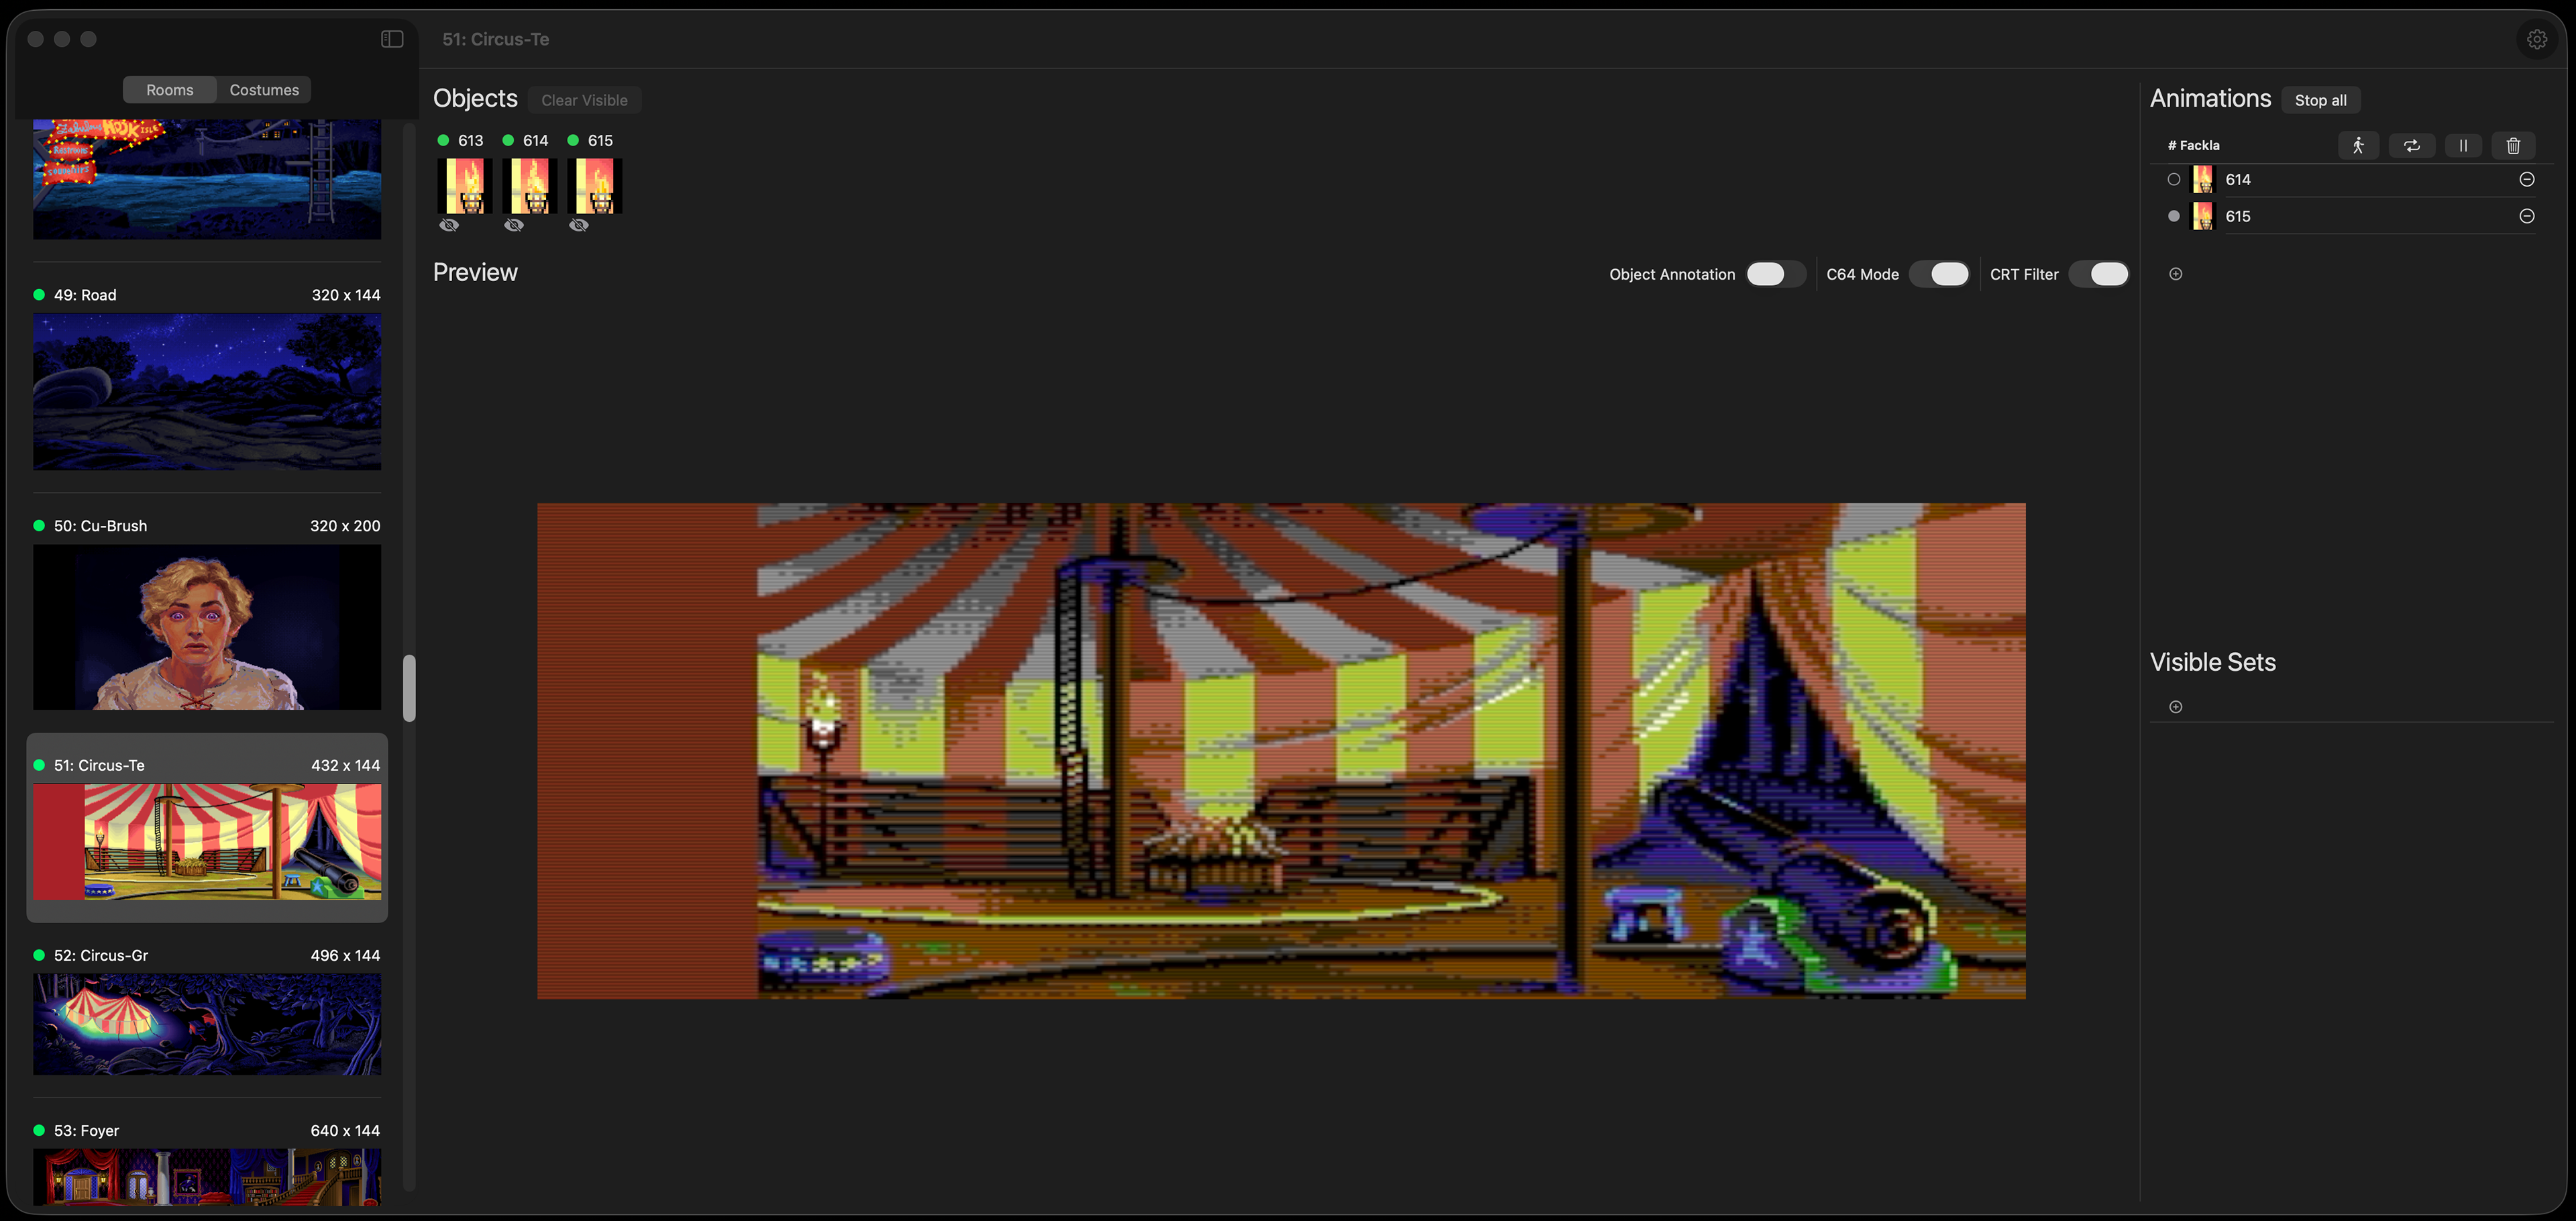Pause the Fackla animation
The height and width of the screenshot is (1221, 2576).
pyautogui.click(x=2462, y=145)
